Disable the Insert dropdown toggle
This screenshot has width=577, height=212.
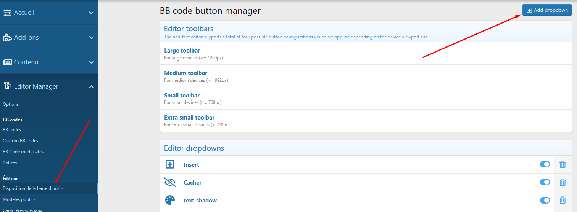(545, 164)
